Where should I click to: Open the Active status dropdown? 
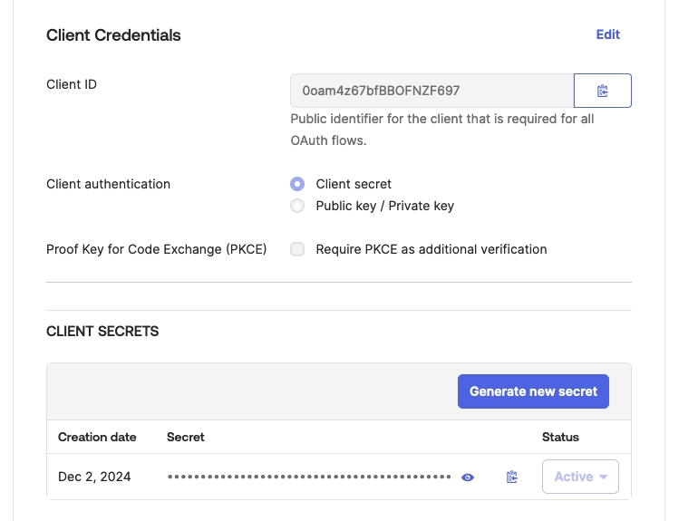[580, 477]
